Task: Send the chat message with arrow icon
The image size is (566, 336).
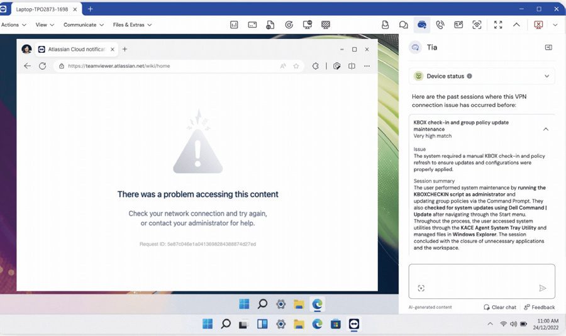Action: (x=542, y=288)
